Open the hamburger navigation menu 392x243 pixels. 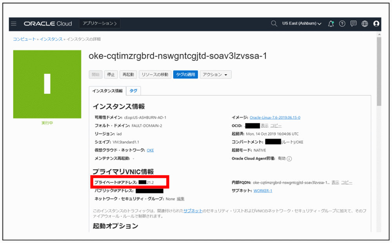pos(13,24)
